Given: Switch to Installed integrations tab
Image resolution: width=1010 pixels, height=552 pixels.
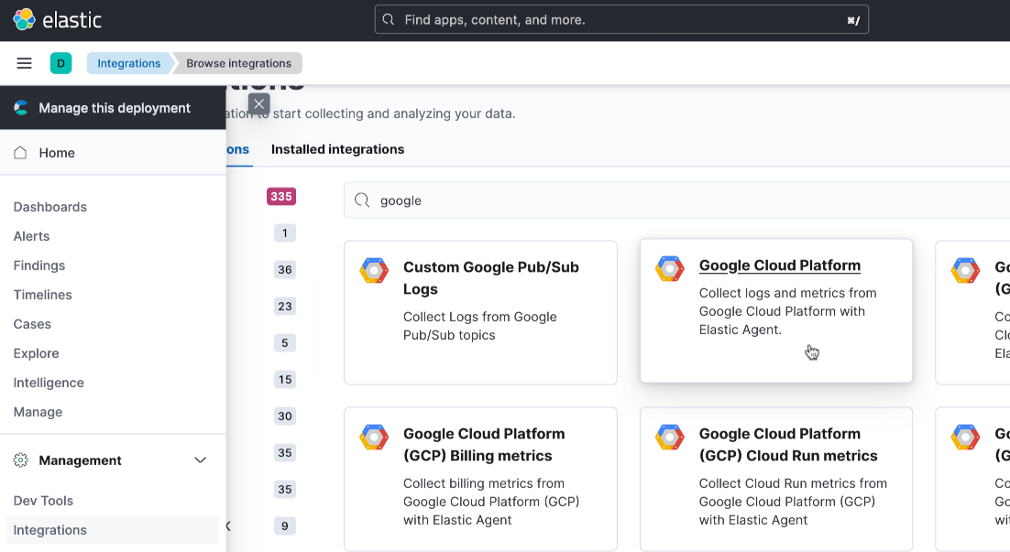Looking at the screenshot, I should tap(337, 149).
